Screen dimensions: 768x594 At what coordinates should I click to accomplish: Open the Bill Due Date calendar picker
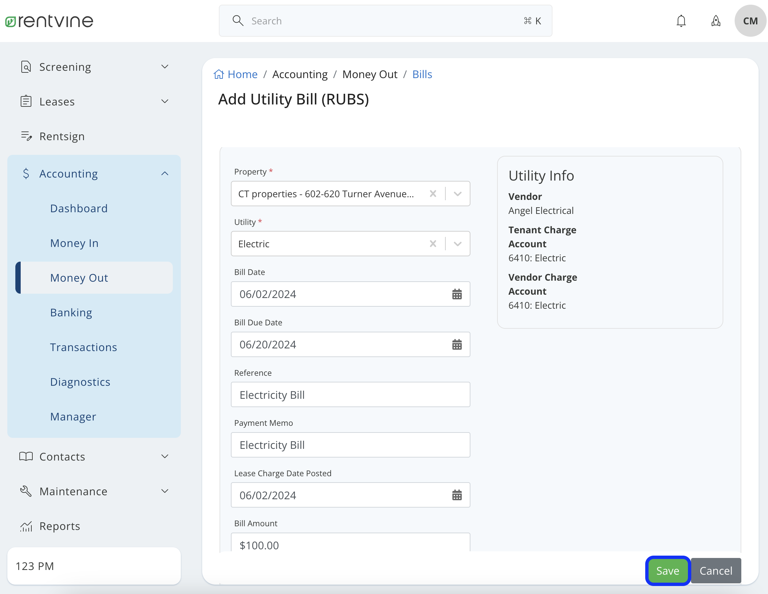pyautogui.click(x=457, y=344)
